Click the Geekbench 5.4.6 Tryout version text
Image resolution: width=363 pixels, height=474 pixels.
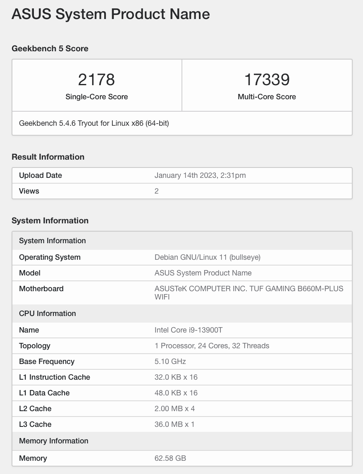click(94, 123)
